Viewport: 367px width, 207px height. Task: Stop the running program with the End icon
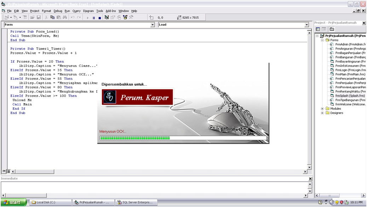99,17
